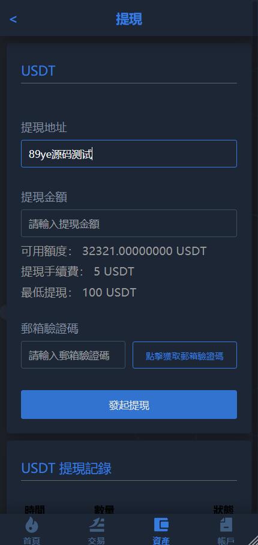Focus the 請輸入提現金額 amount field
Screen dimensions: 258x545
point(129,223)
